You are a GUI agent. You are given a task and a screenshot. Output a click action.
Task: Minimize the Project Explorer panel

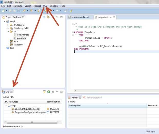[57, 17]
